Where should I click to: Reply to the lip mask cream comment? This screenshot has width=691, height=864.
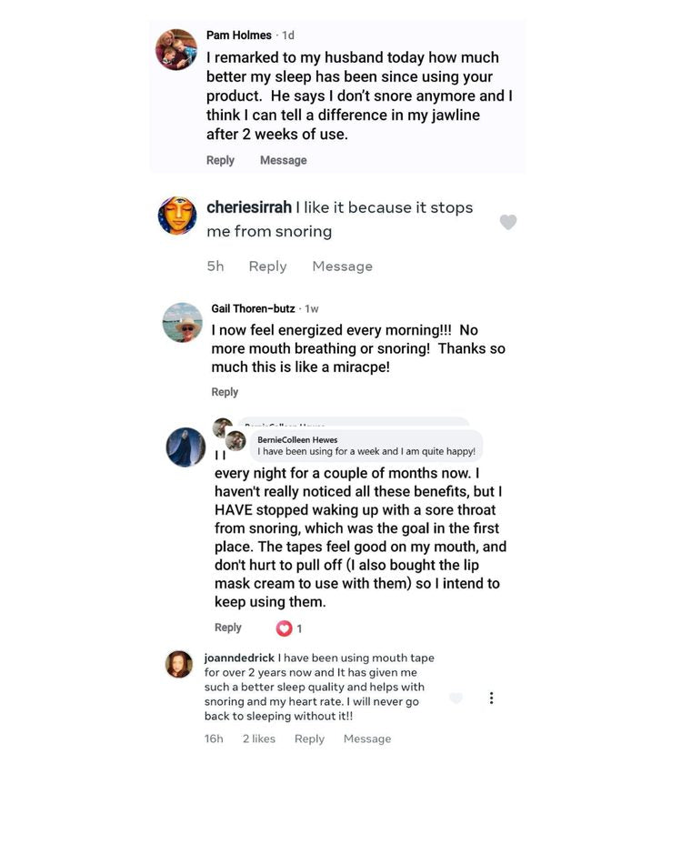[x=228, y=628]
